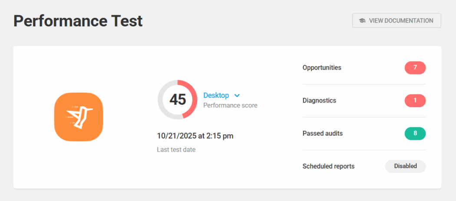The width and height of the screenshot is (456, 201).
Task: Click the Performance Test page heading
Action: 78,21
